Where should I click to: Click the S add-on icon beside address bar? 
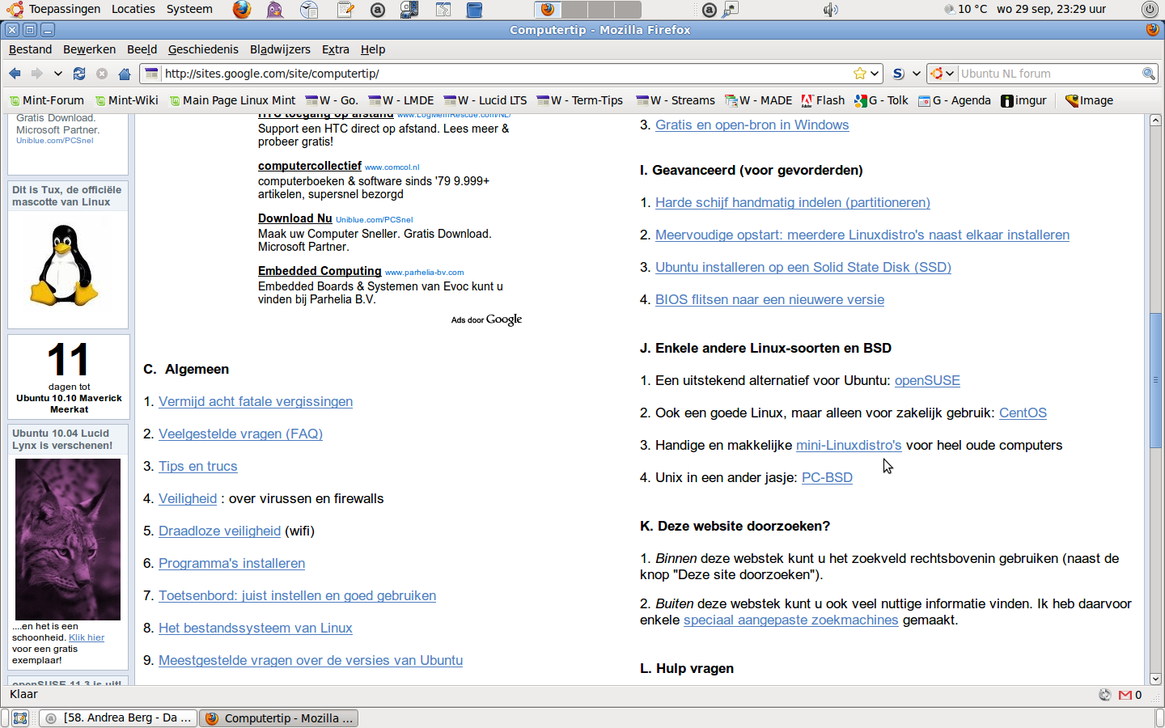tap(898, 74)
